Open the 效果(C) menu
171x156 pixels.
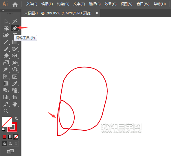click(x=111, y=4)
